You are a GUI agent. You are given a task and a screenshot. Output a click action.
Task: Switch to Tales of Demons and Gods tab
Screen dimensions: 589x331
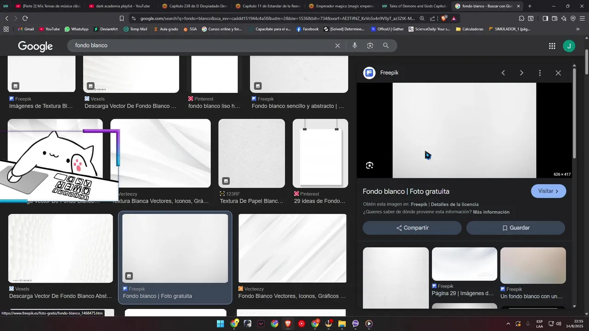pyautogui.click(x=415, y=6)
